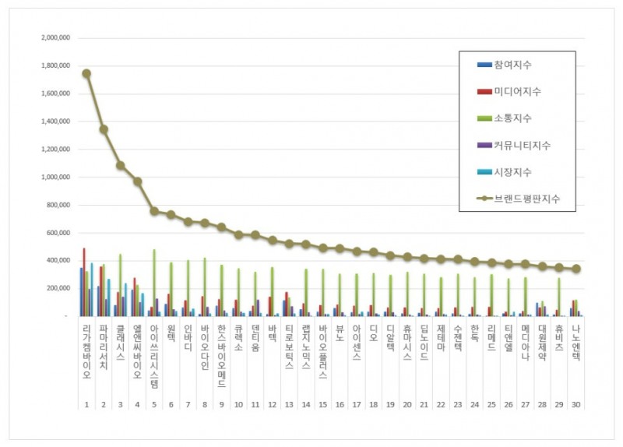Select the 아이쓰리시스템 axis label
This screenshot has width=623, height=447.
click(x=154, y=356)
